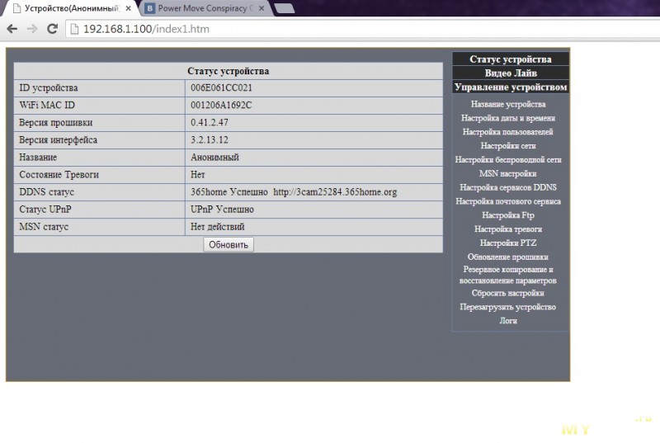Close the Устройство(Анонимный) tab
660x443 pixels.
click(128, 8)
